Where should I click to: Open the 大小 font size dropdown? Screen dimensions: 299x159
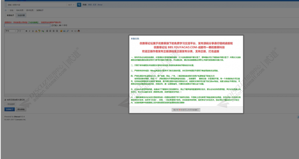[x=21, y=31]
